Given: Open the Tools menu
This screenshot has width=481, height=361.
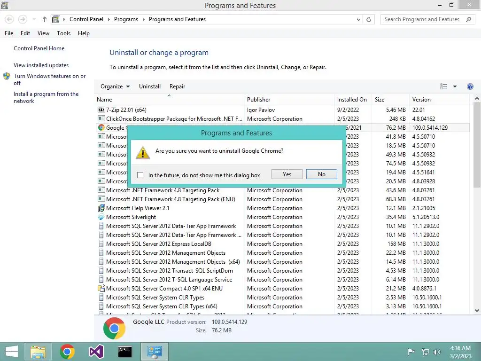Looking at the screenshot, I should tap(63, 33).
